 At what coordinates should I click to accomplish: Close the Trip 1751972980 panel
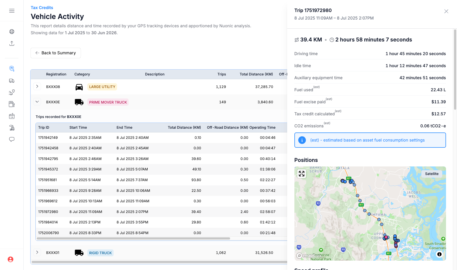tap(446, 11)
